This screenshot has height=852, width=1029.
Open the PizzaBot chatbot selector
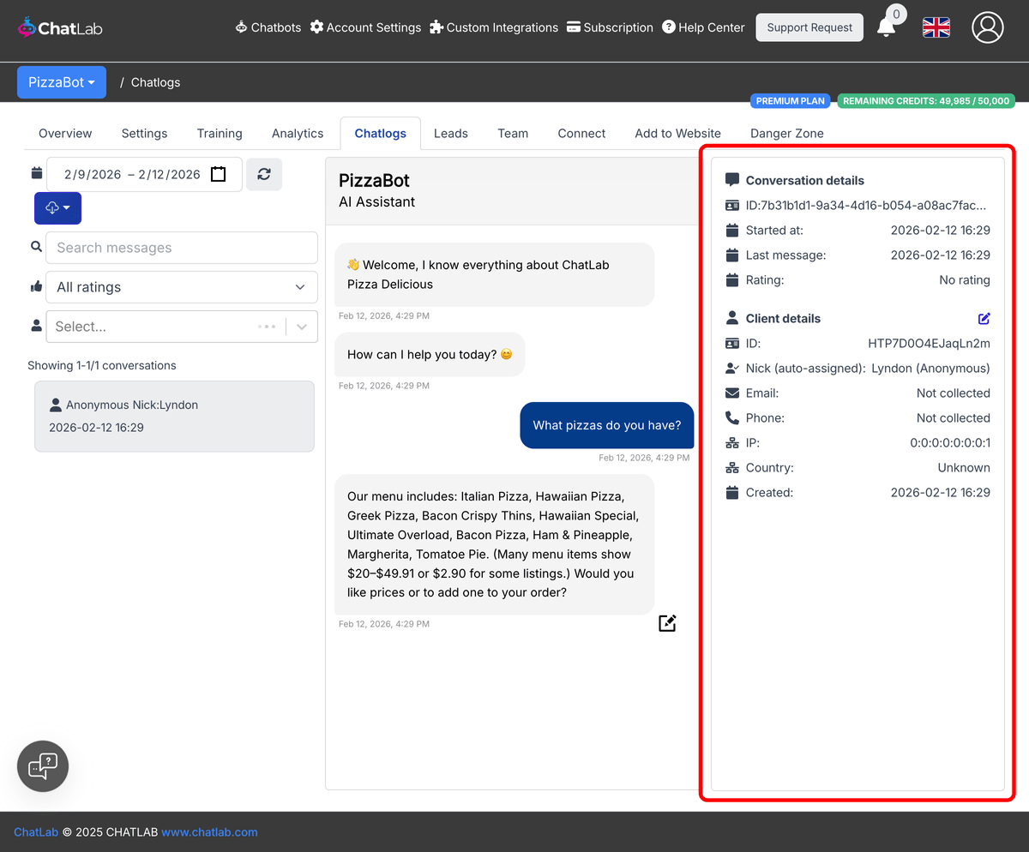[x=61, y=82]
